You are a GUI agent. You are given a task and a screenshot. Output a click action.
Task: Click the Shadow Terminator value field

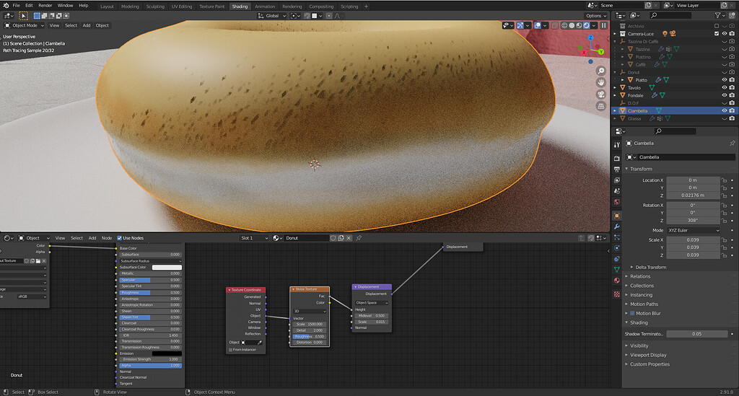click(x=696, y=334)
